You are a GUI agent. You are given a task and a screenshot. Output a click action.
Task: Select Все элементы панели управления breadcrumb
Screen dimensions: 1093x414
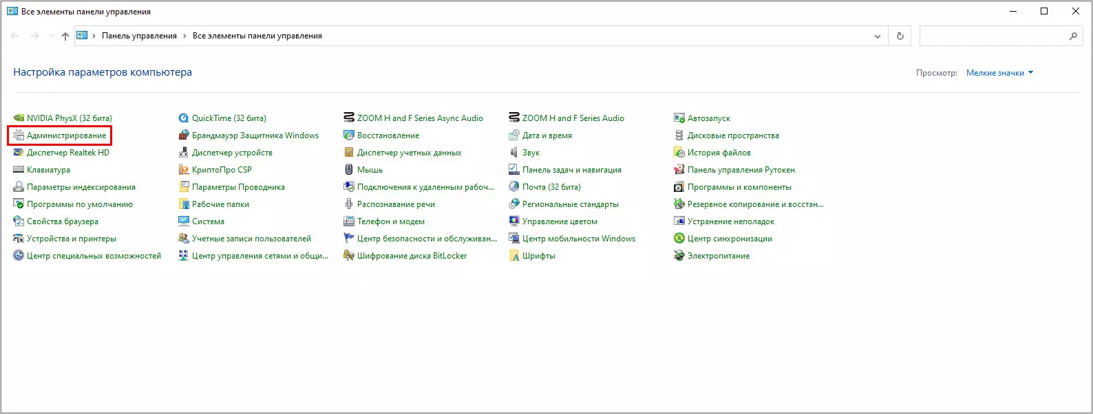coord(257,36)
